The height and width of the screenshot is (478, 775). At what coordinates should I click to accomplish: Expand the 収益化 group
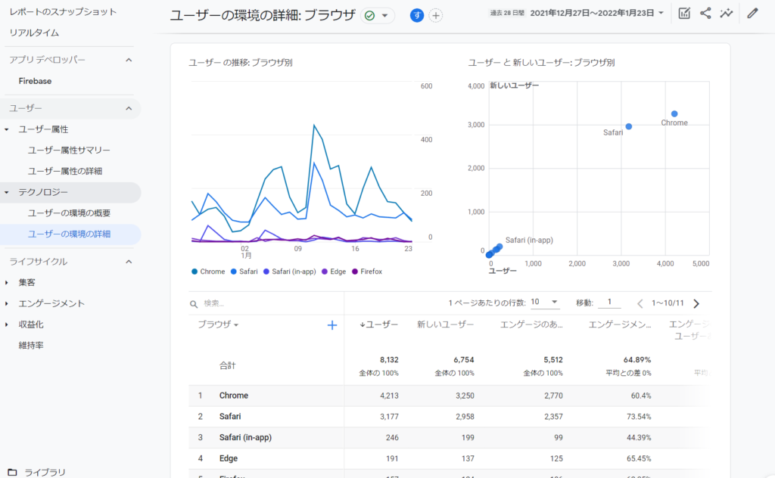tap(7, 324)
